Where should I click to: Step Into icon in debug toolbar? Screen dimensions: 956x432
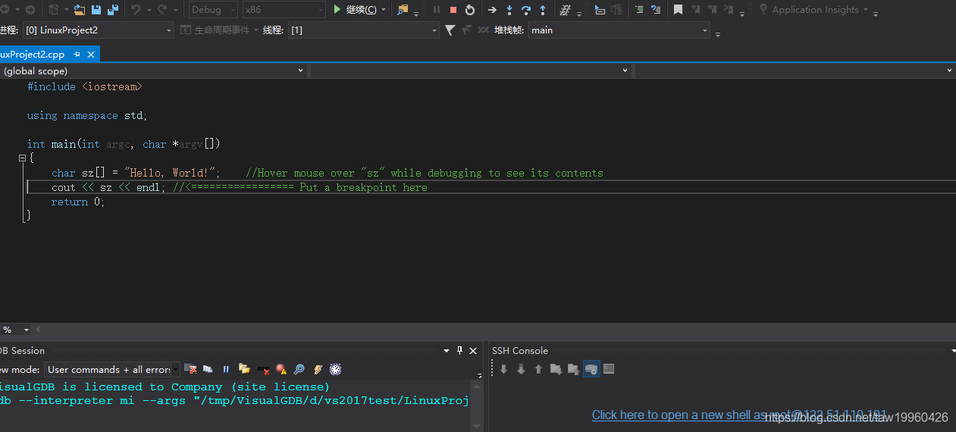pyautogui.click(x=509, y=10)
